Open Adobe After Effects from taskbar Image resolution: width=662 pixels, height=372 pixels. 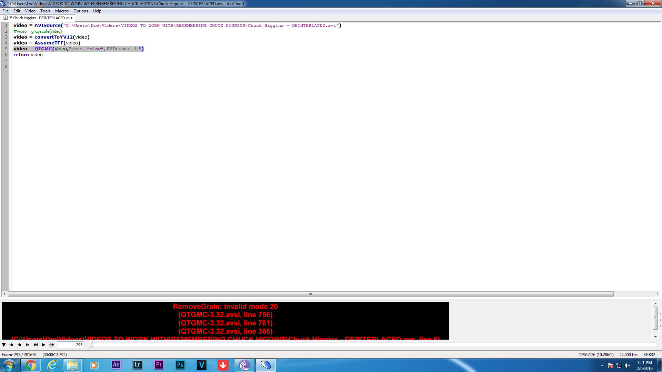pyautogui.click(x=116, y=365)
